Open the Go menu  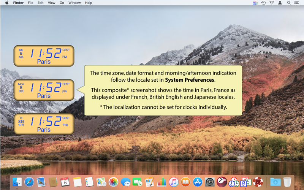coord(62,3)
